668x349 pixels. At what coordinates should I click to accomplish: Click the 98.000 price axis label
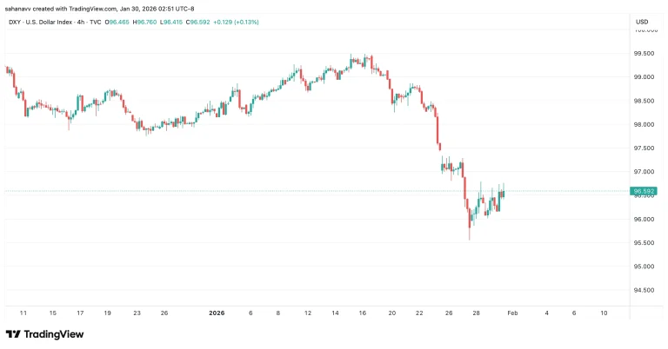(644, 125)
